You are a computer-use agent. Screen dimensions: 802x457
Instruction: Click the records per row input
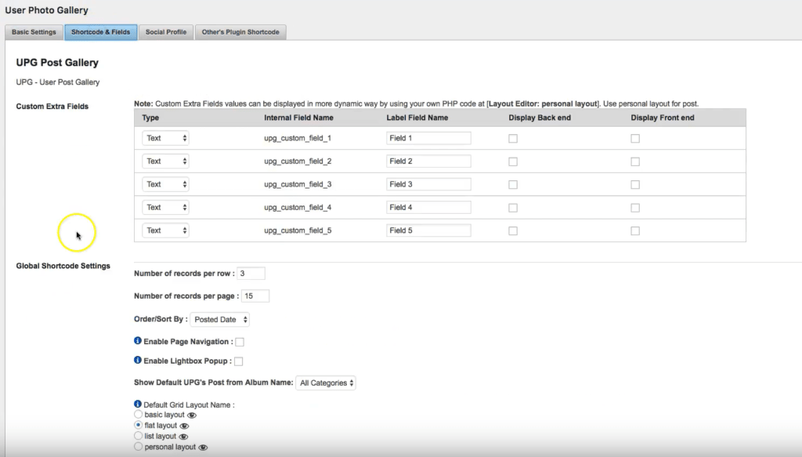coord(251,274)
